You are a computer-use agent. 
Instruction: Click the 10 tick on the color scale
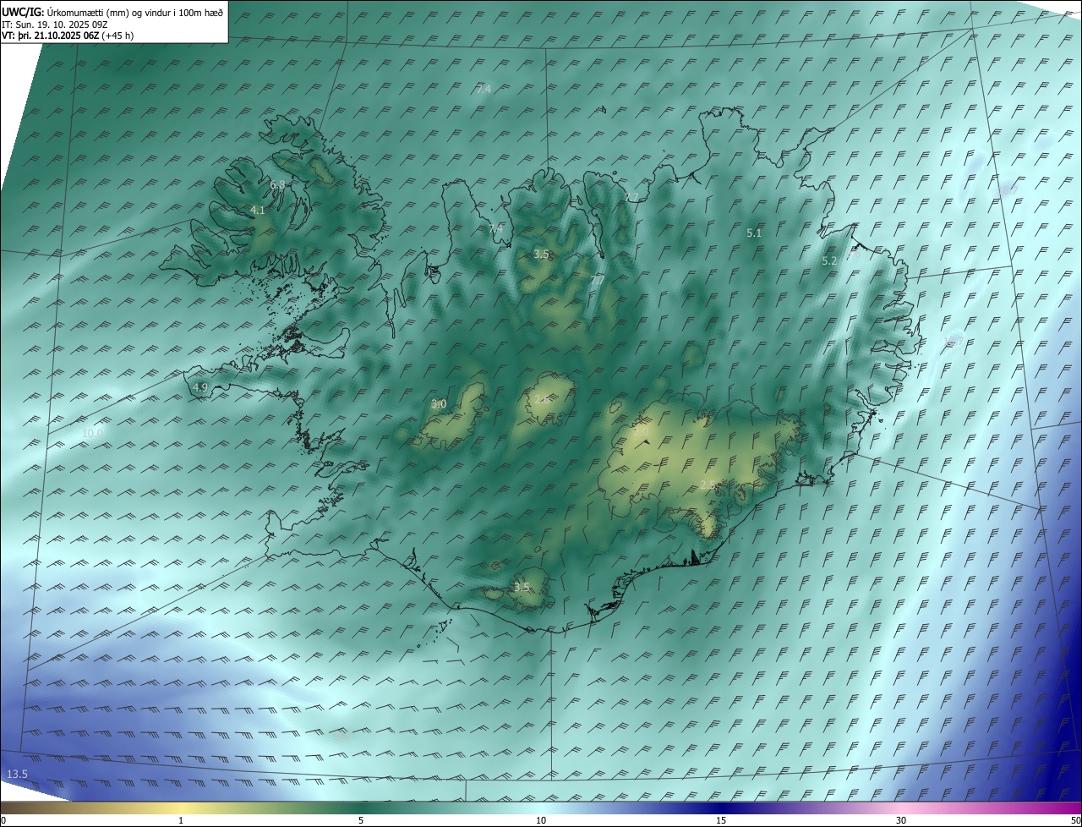coord(541,821)
